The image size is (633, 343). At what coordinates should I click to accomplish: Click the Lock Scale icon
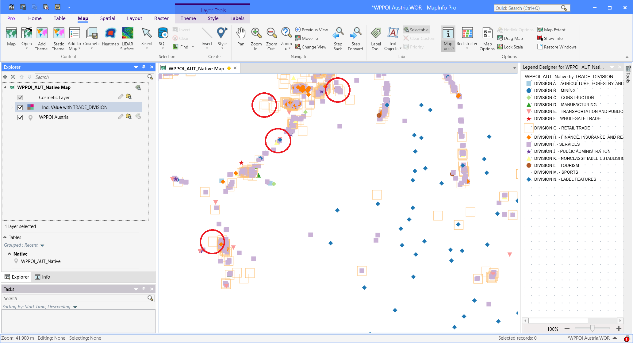click(500, 47)
